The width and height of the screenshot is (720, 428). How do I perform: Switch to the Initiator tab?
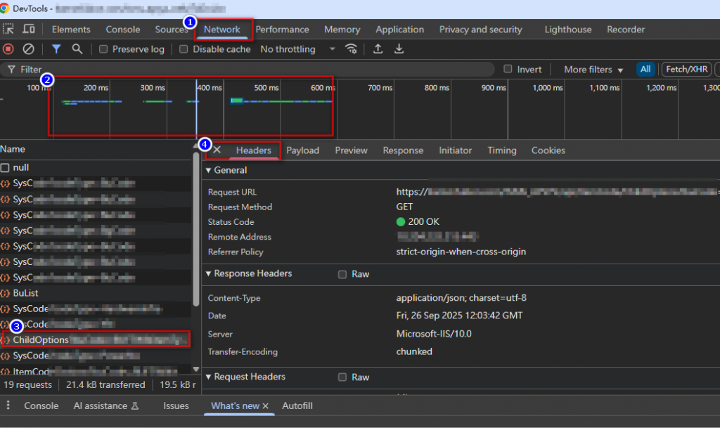tap(455, 150)
